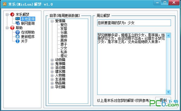Expand the 鬼神篇 category

(52, 64)
